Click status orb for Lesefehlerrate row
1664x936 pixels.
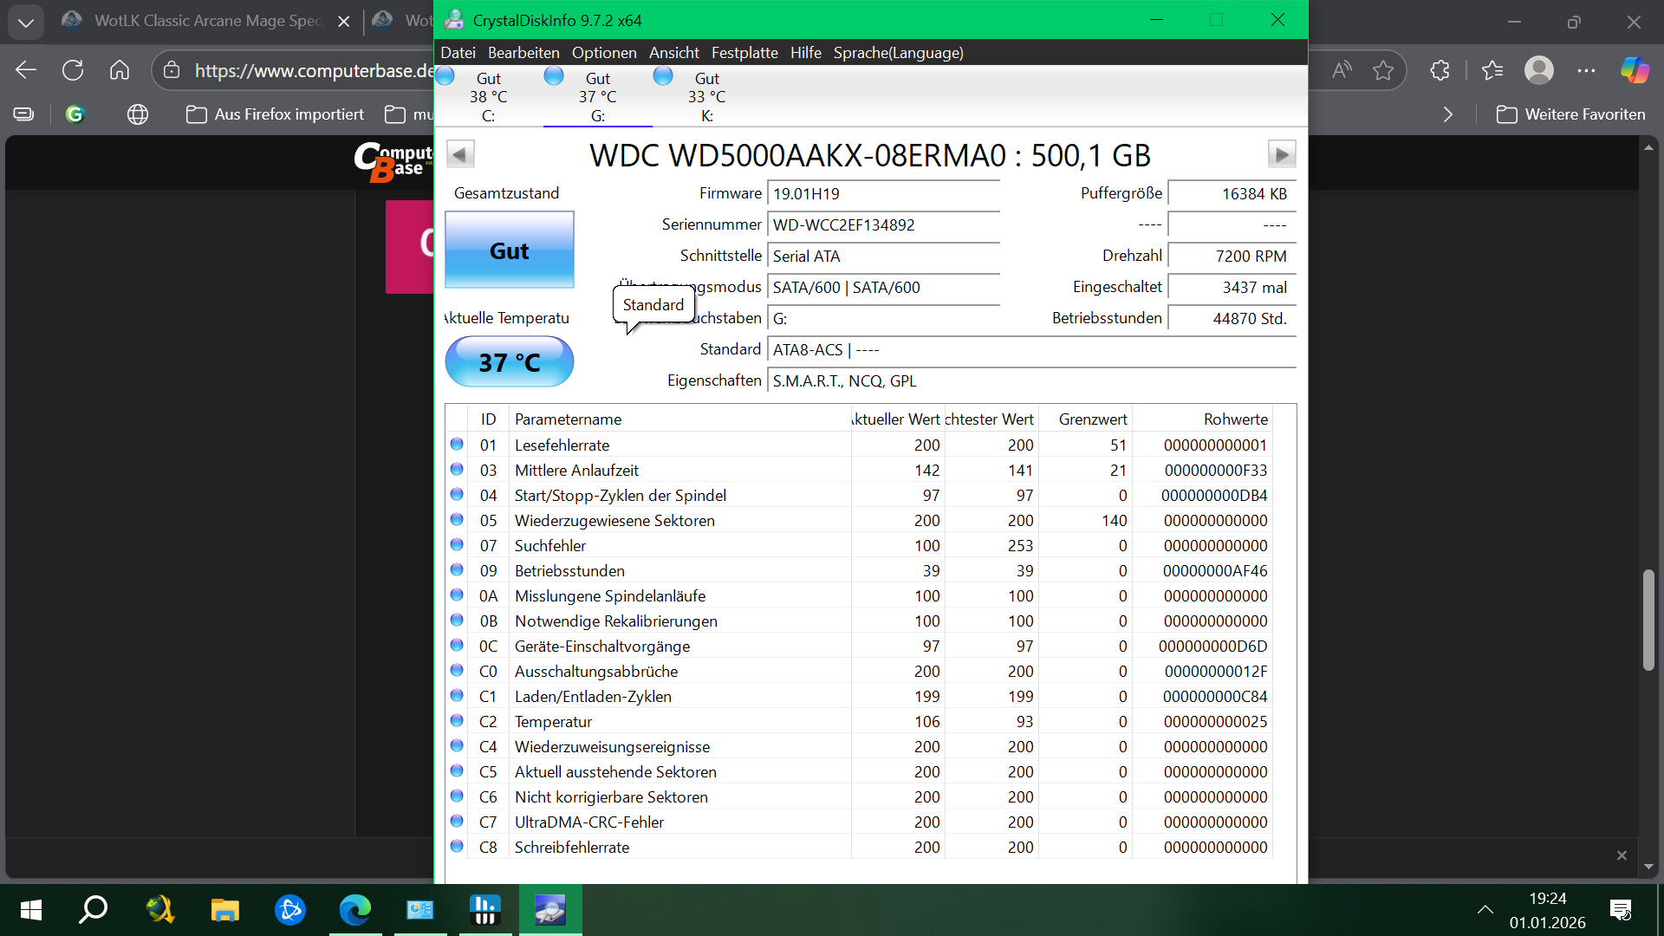(x=457, y=445)
